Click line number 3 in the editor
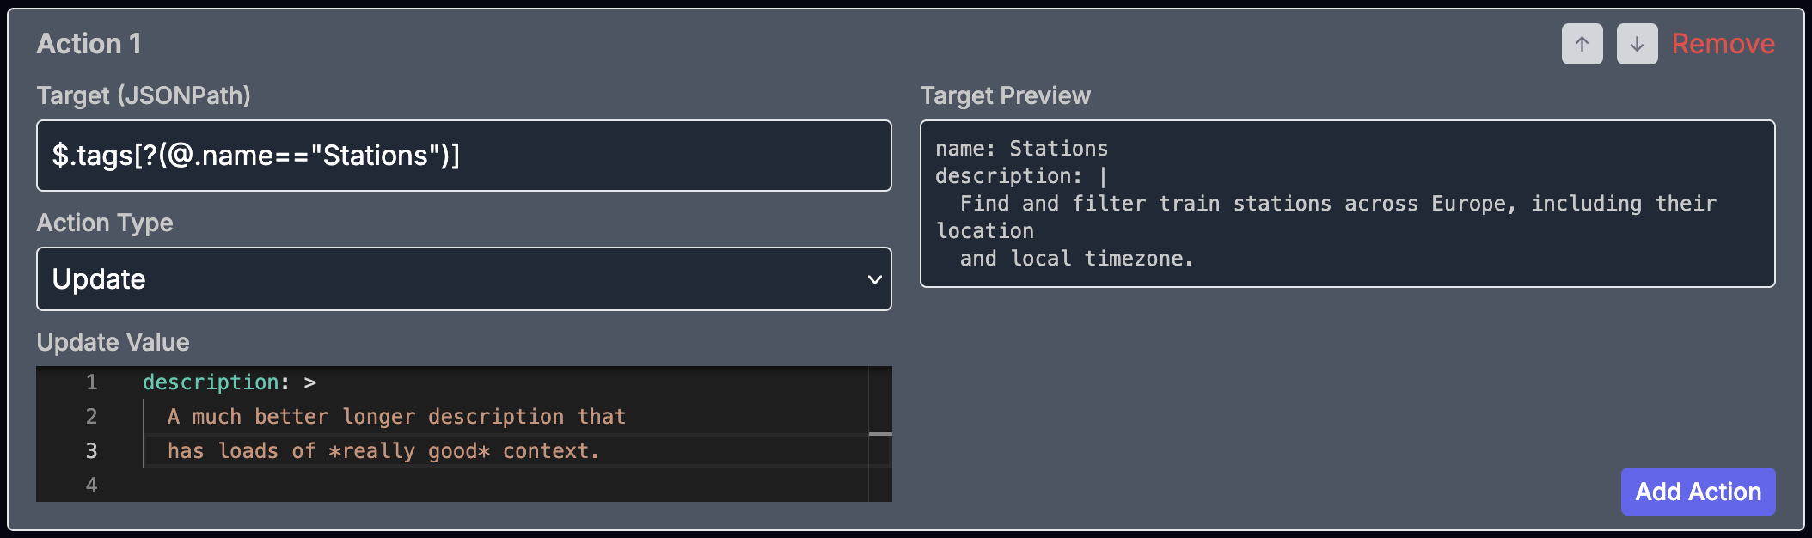Image resolution: width=1812 pixels, height=538 pixels. 91,451
